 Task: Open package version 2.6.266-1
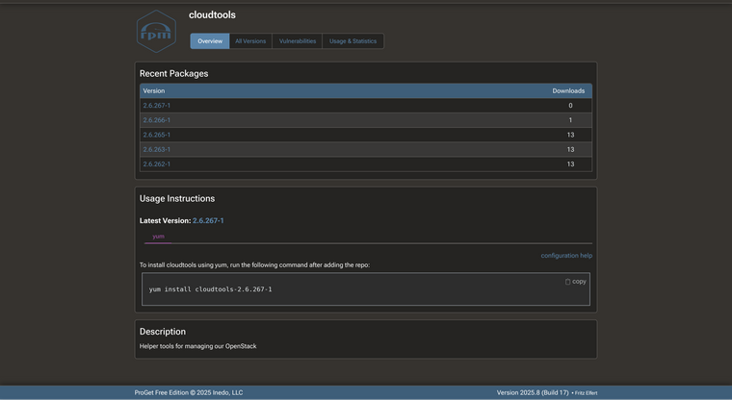157,120
